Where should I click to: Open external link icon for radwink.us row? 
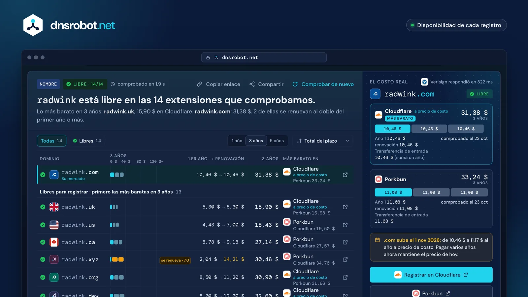pos(345,225)
